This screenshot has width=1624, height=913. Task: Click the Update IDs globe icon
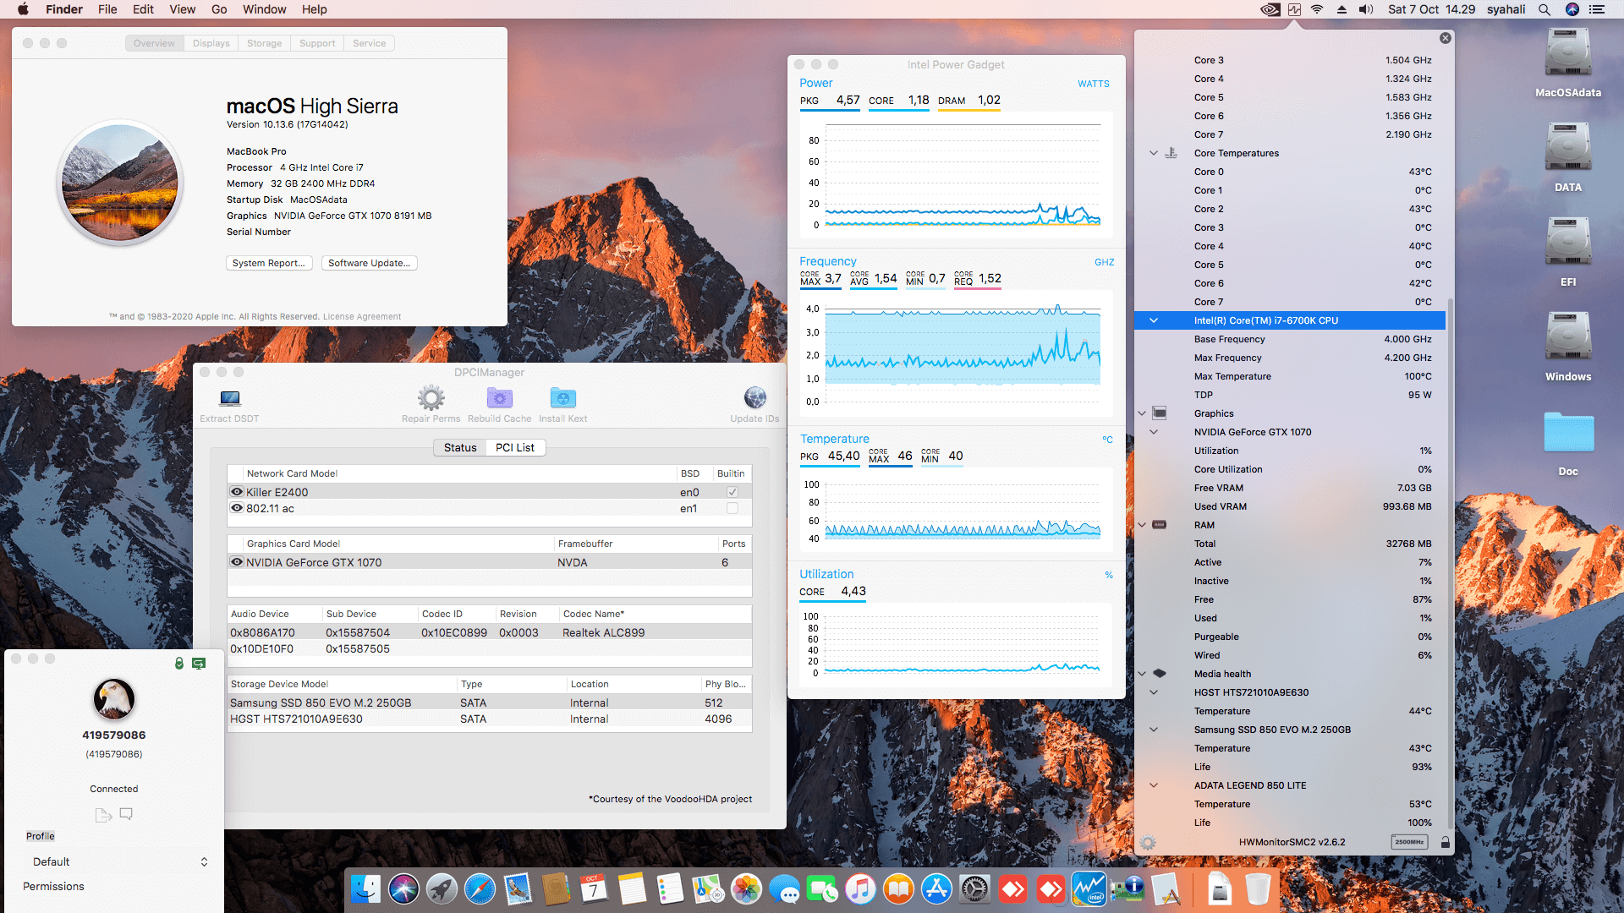coord(754,398)
